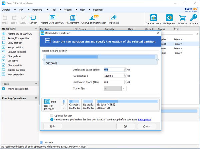Open the Wizard menu
The width and height of the screenshot is (200, 149).
(68, 10)
